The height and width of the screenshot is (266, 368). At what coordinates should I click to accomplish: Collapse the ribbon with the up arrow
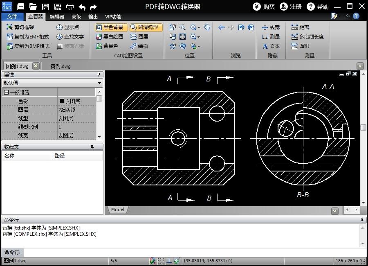point(348,16)
